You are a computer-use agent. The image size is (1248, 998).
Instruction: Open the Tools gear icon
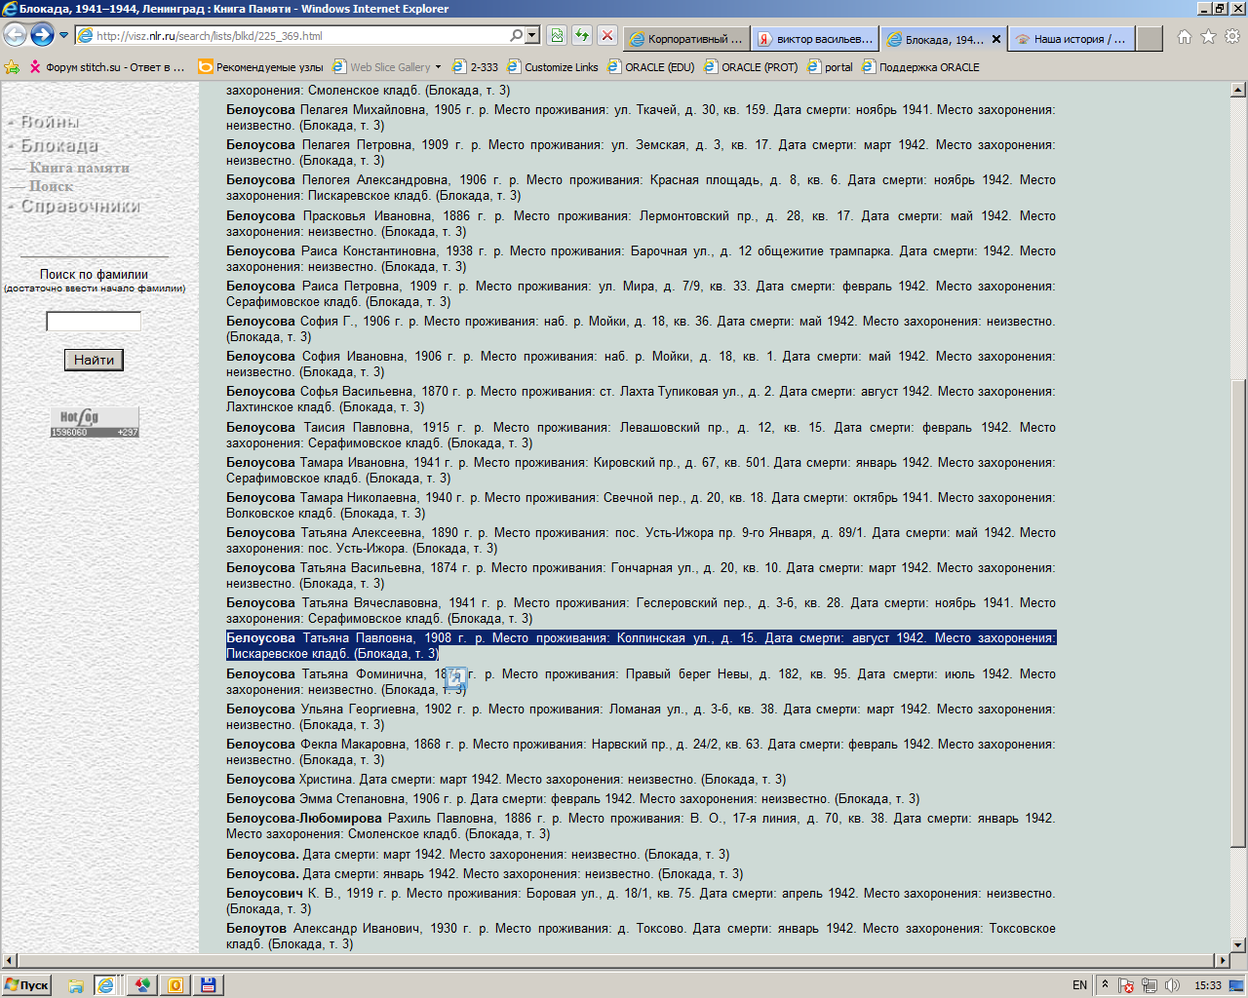(x=1232, y=37)
